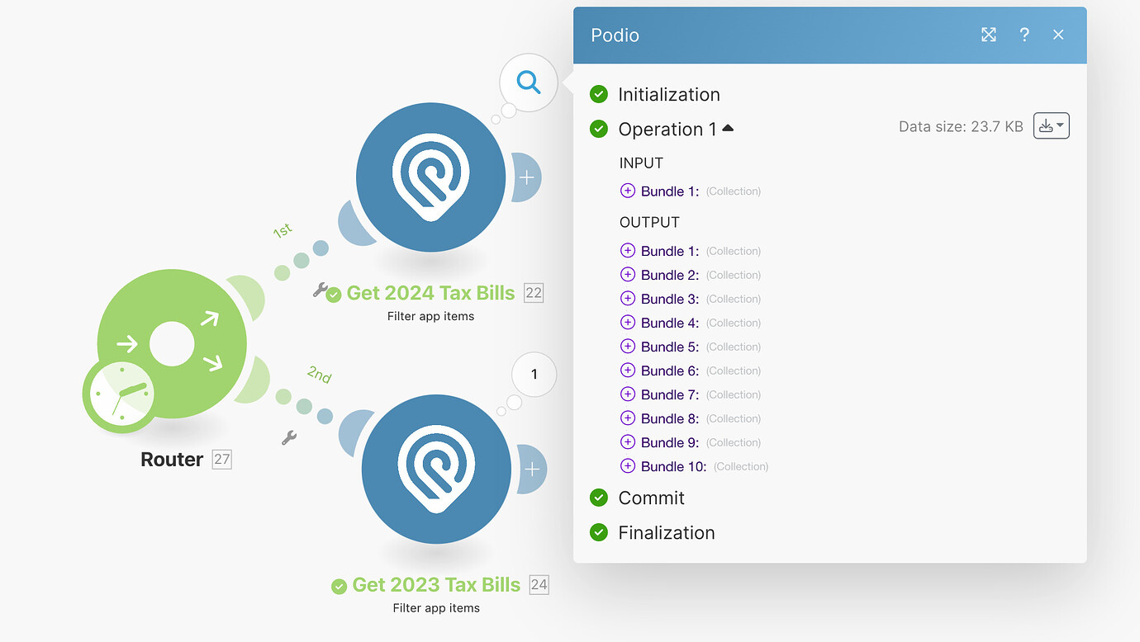Image resolution: width=1140 pixels, height=642 pixels.
Task: Click the operations badge 27 on the Router
Action: 221,459
